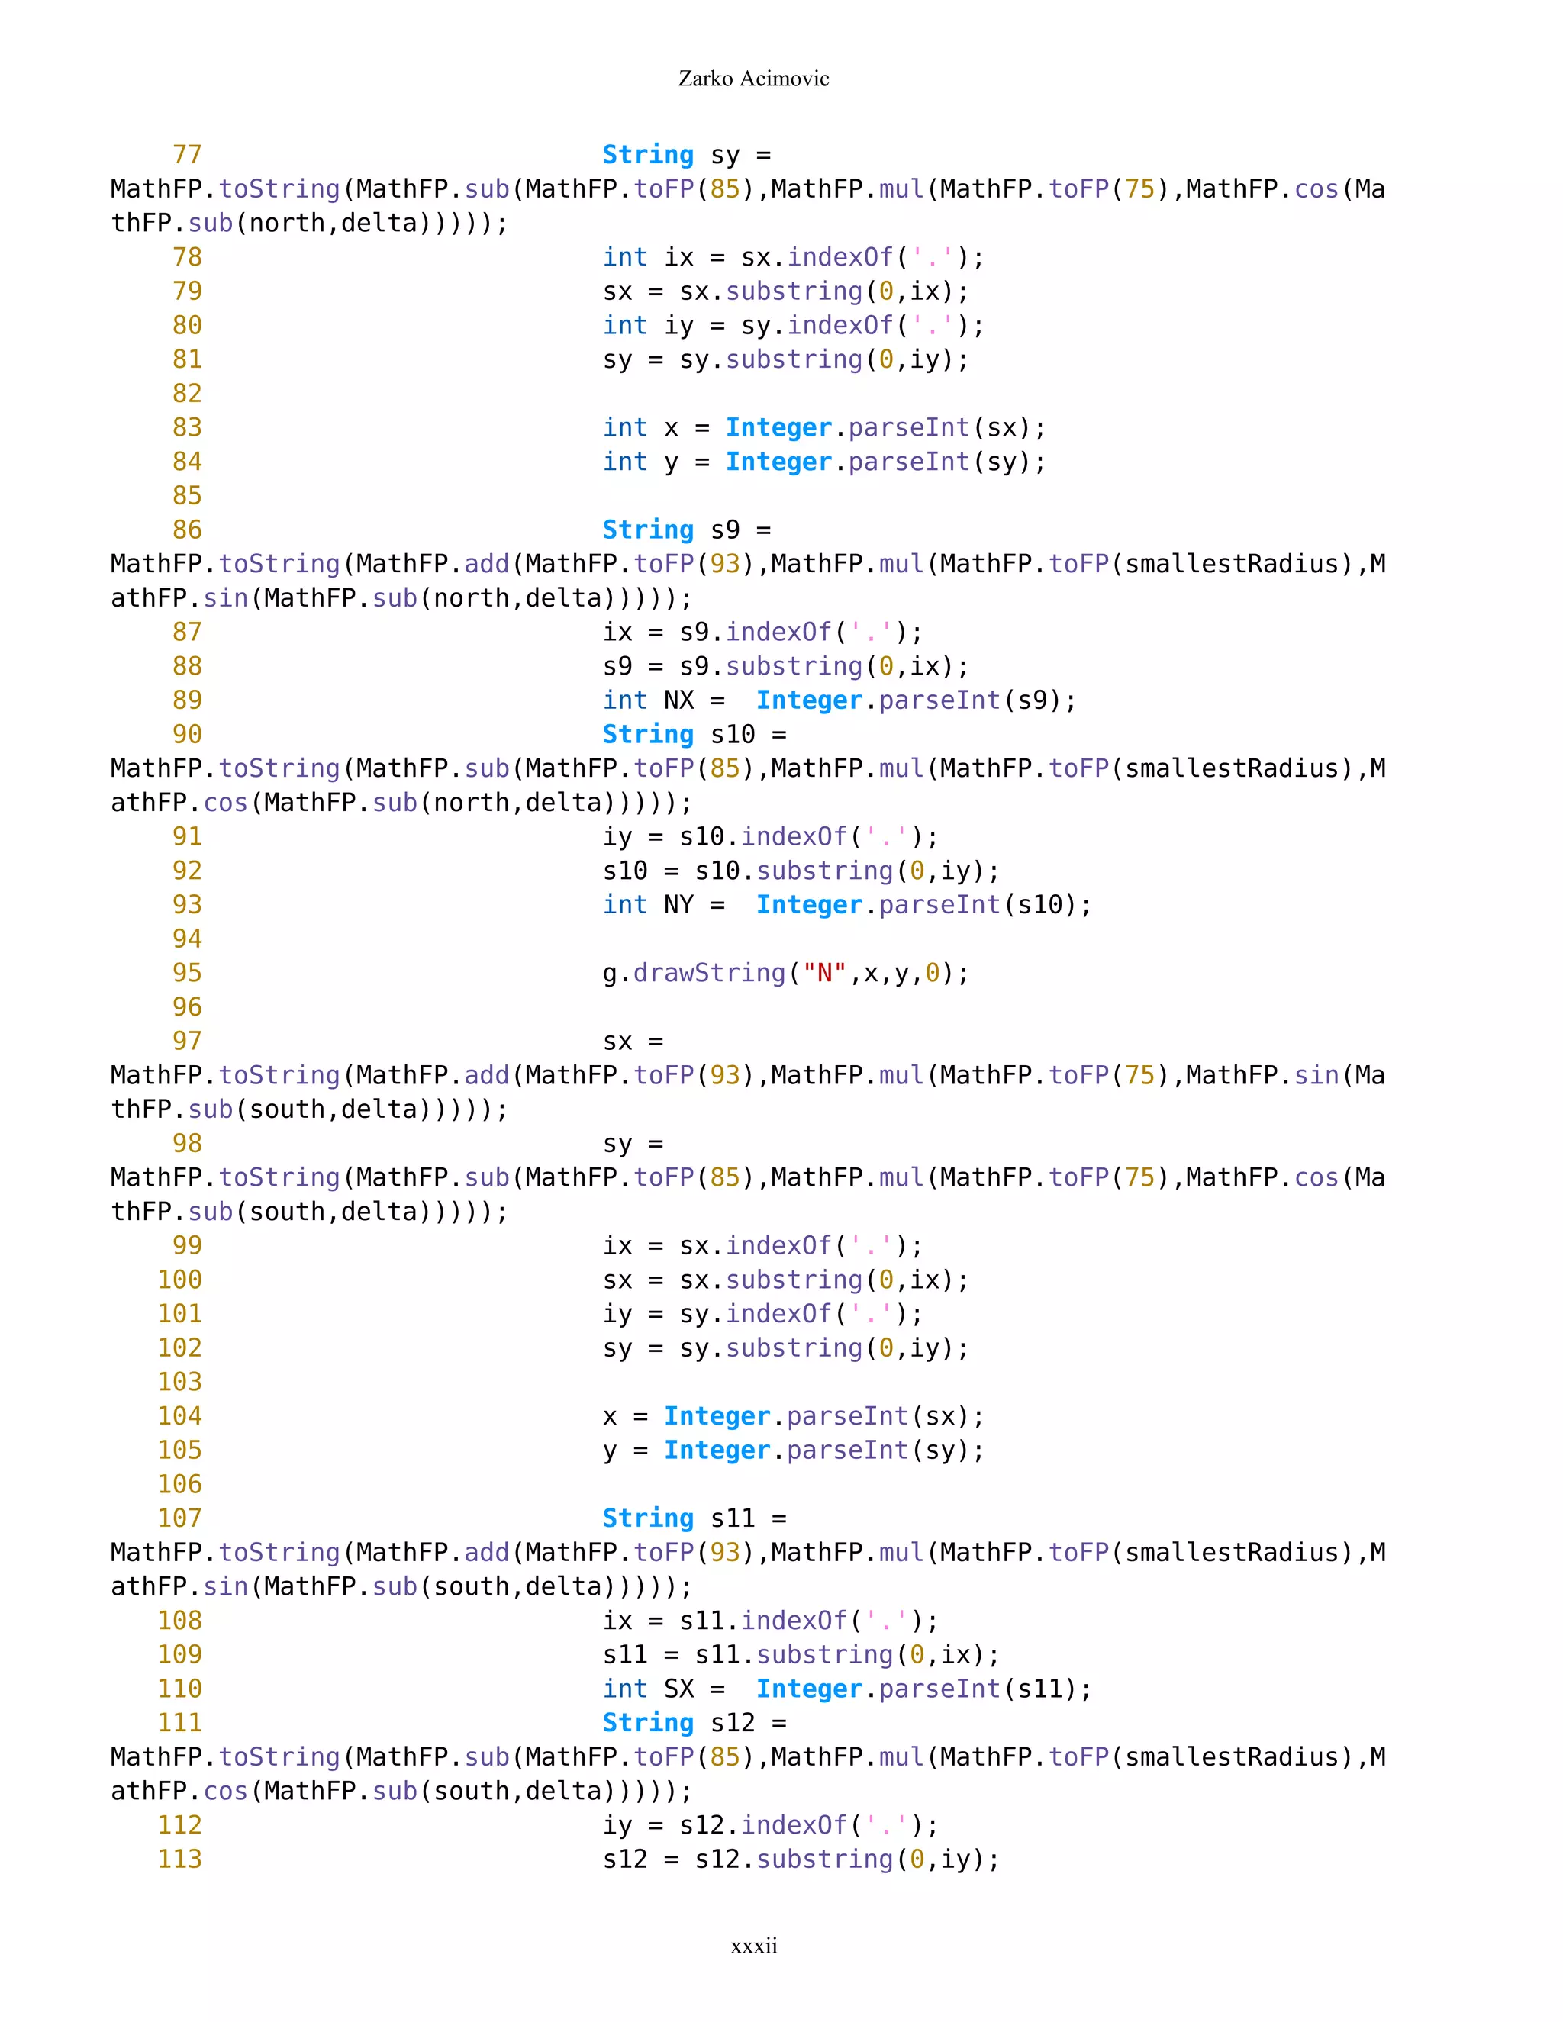
Task: Click 'String s12 =' on line 111
Action: pos(694,1724)
